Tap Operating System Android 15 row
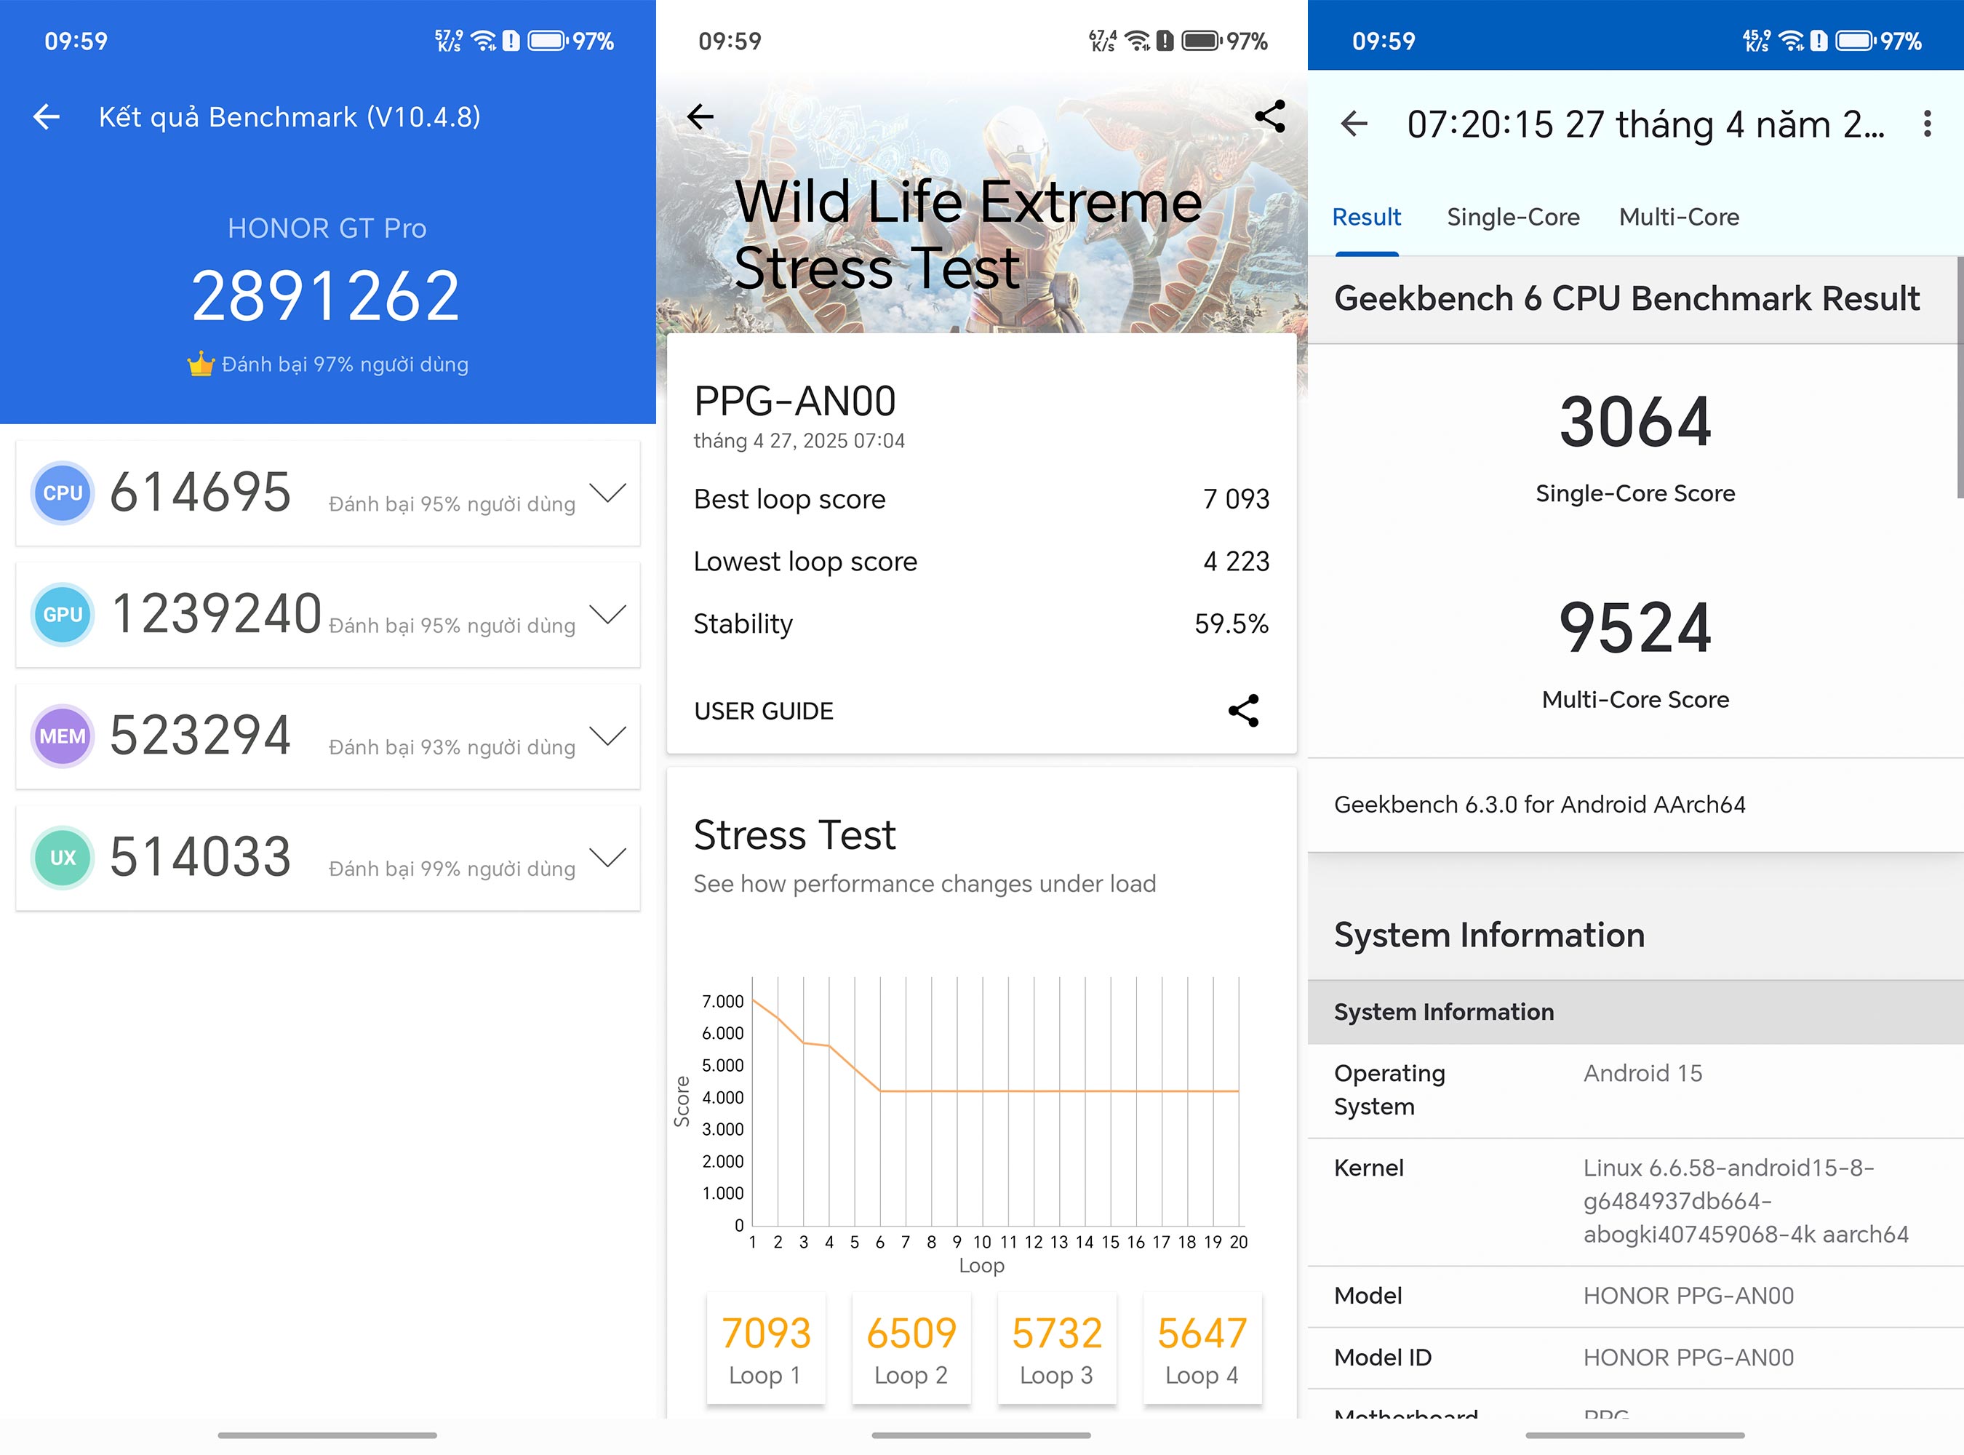Image resolution: width=1964 pixels, height=1455 pixels. (1635, 1091)
